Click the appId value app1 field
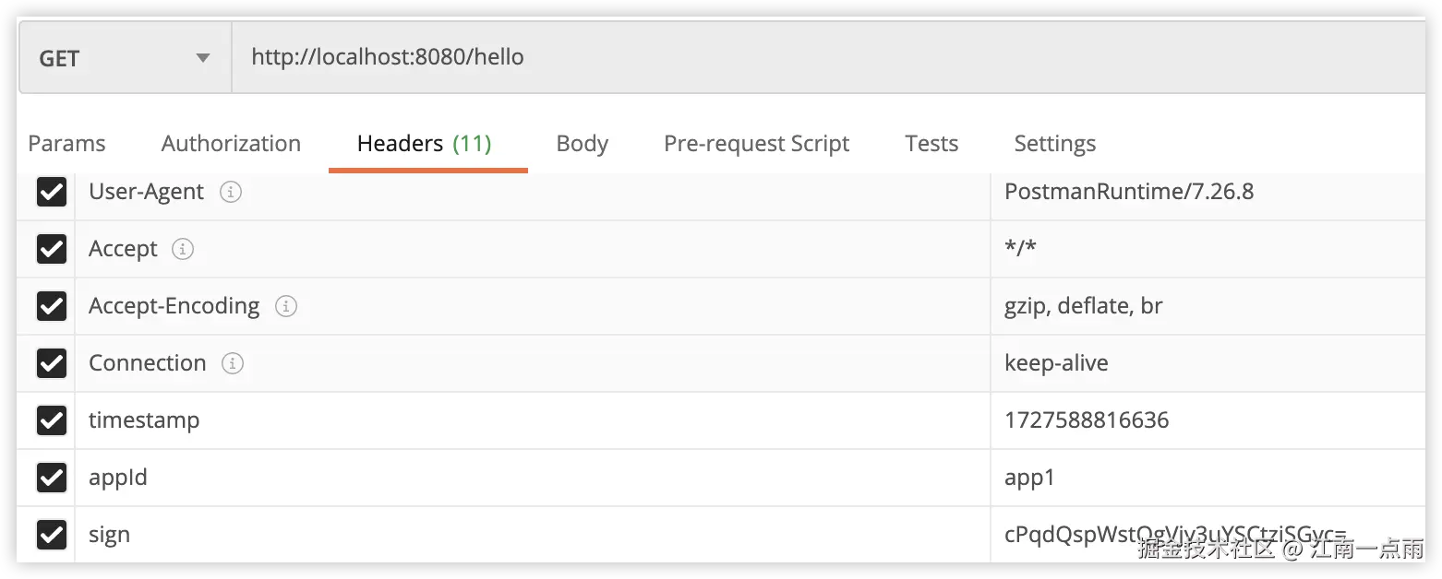 click(x=1029, y=478)
